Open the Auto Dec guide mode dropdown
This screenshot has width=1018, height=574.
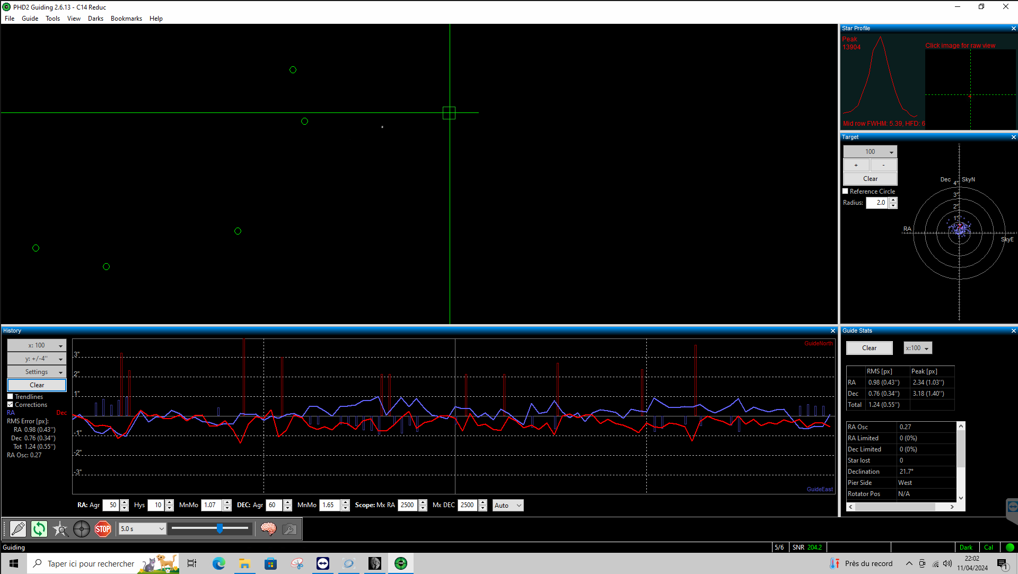pos(507,506)
